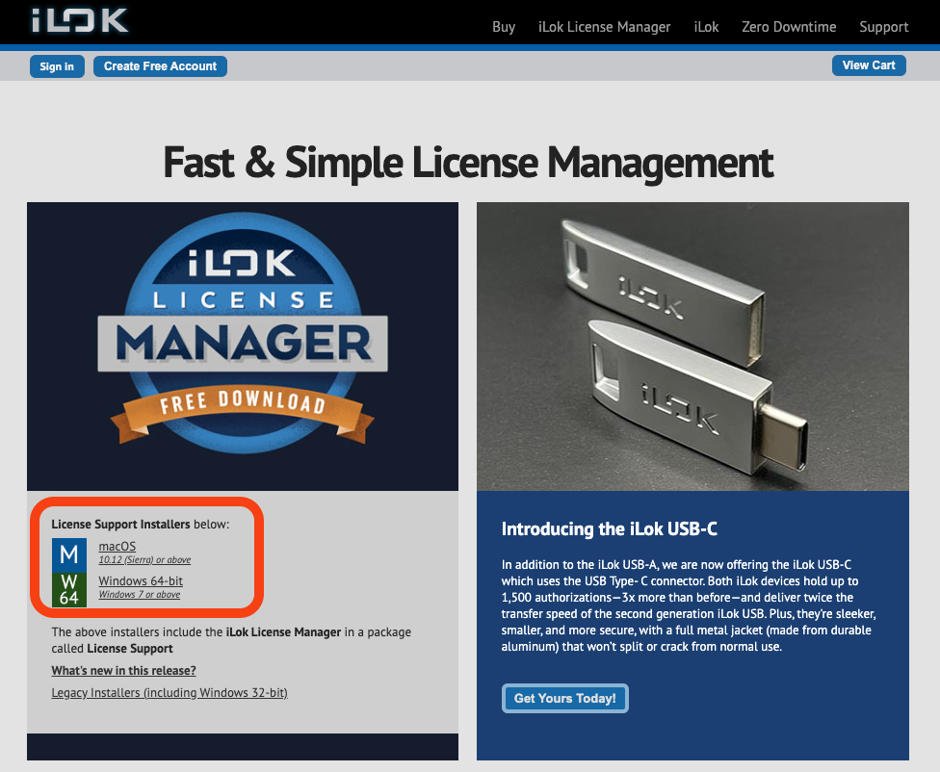Open the Buy menu item
This screenshot has width=940, height=772.
pos(504,27)
